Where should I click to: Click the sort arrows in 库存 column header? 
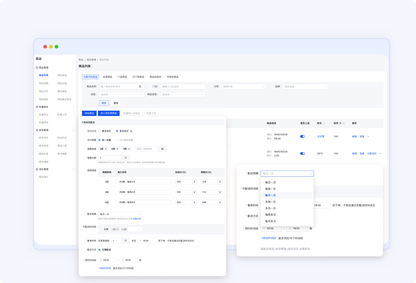(324, 123)
